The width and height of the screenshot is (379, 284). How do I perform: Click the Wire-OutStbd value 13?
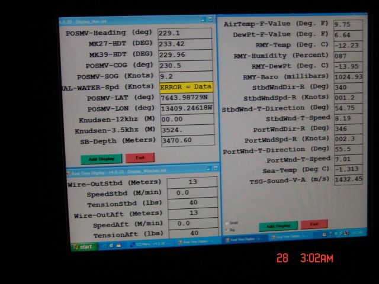point(192,182)
